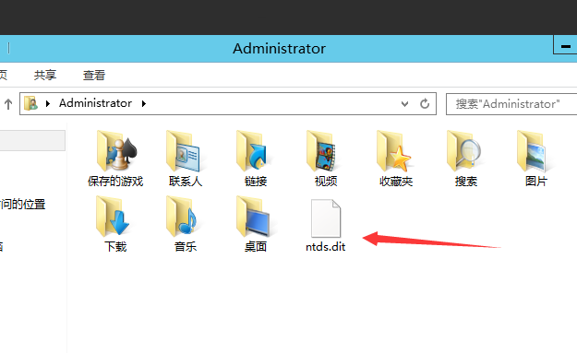Open the 图片 folder
577x353 pixels.
pos(536,159)
